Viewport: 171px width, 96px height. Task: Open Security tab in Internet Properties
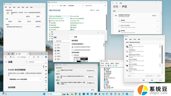(x=10, y=7)
